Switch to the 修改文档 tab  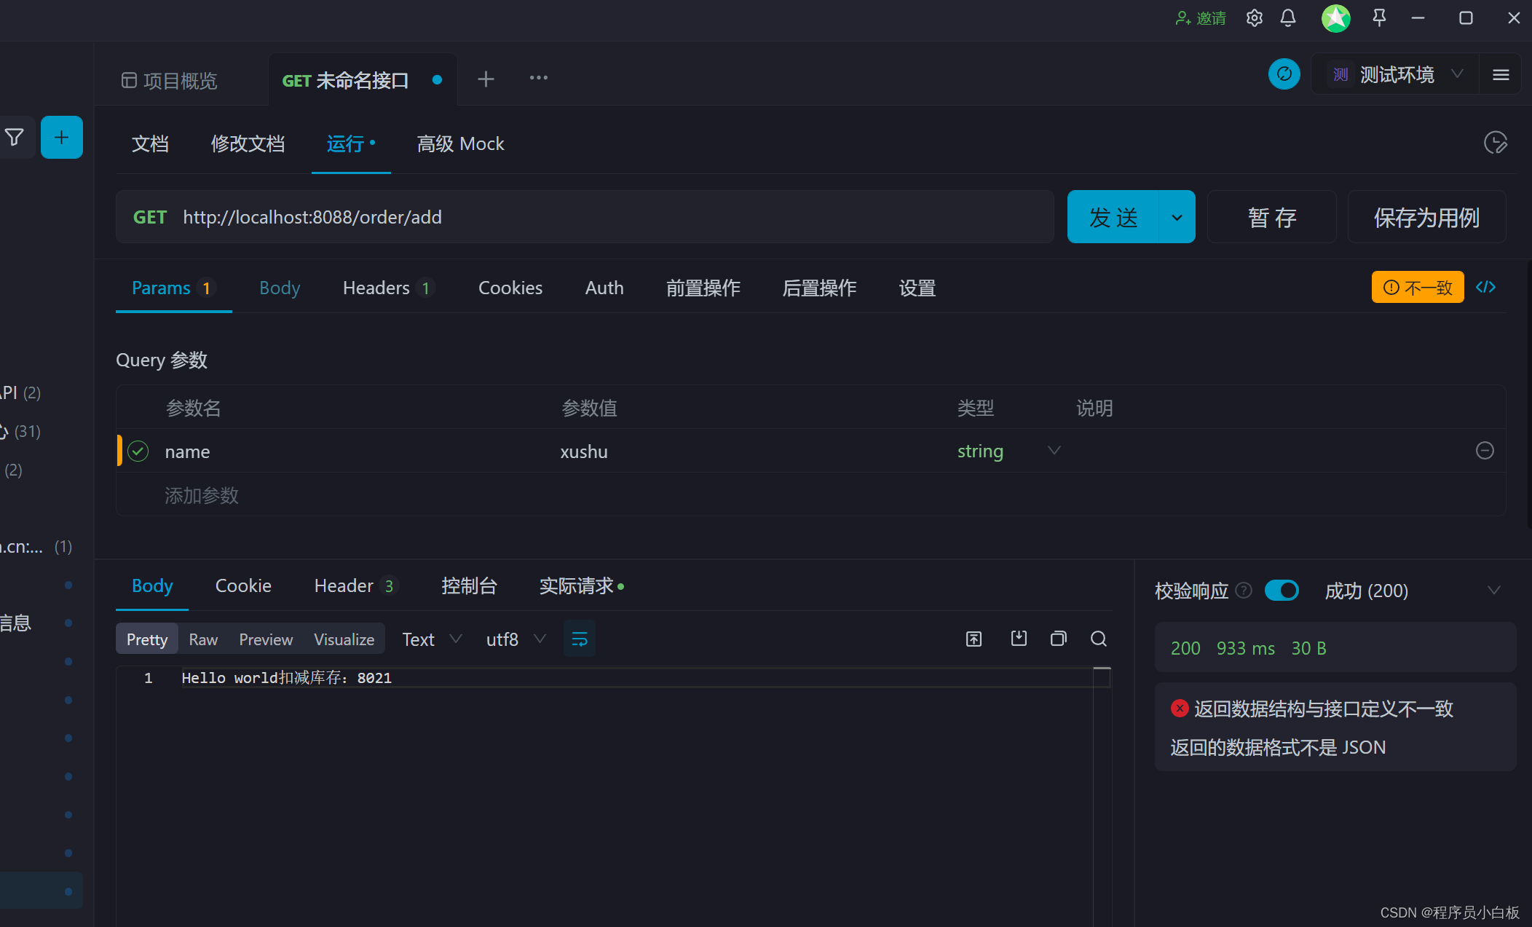click(x=248, y=143)
